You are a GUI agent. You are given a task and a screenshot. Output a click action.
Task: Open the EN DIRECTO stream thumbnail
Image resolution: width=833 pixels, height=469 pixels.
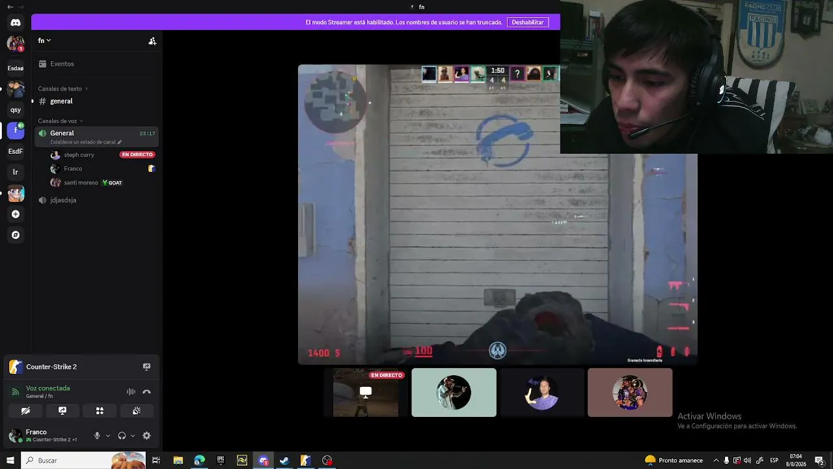366,393
